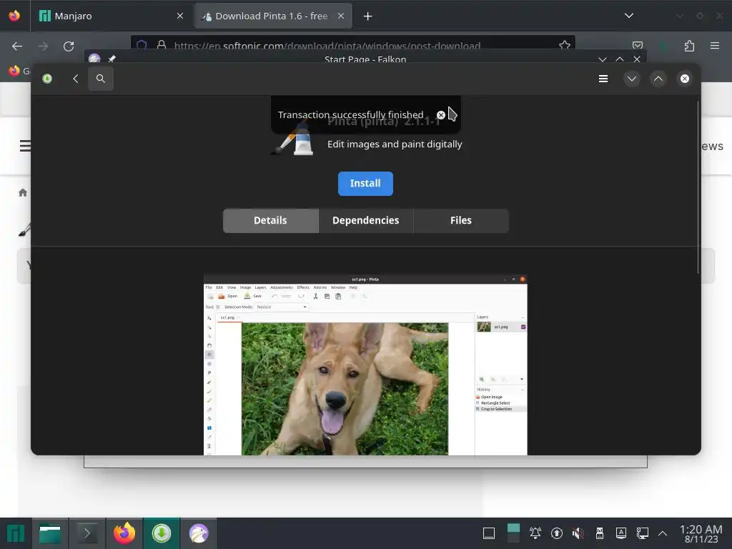Click the Pinta screenshot thumbnail with the dog
The image size is (732, 549).
click(x=365, y=365)
